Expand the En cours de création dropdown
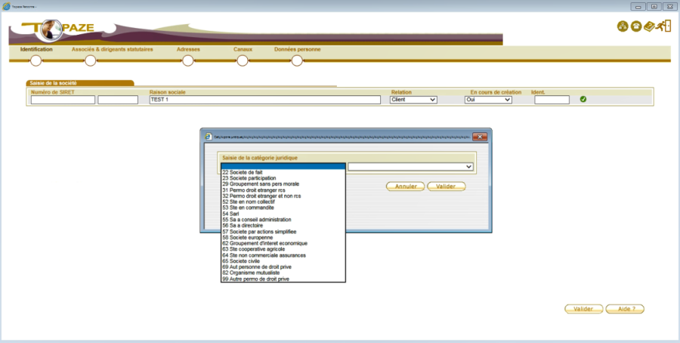The width and height of the screenshot is (680, 343). pos(488,100)
